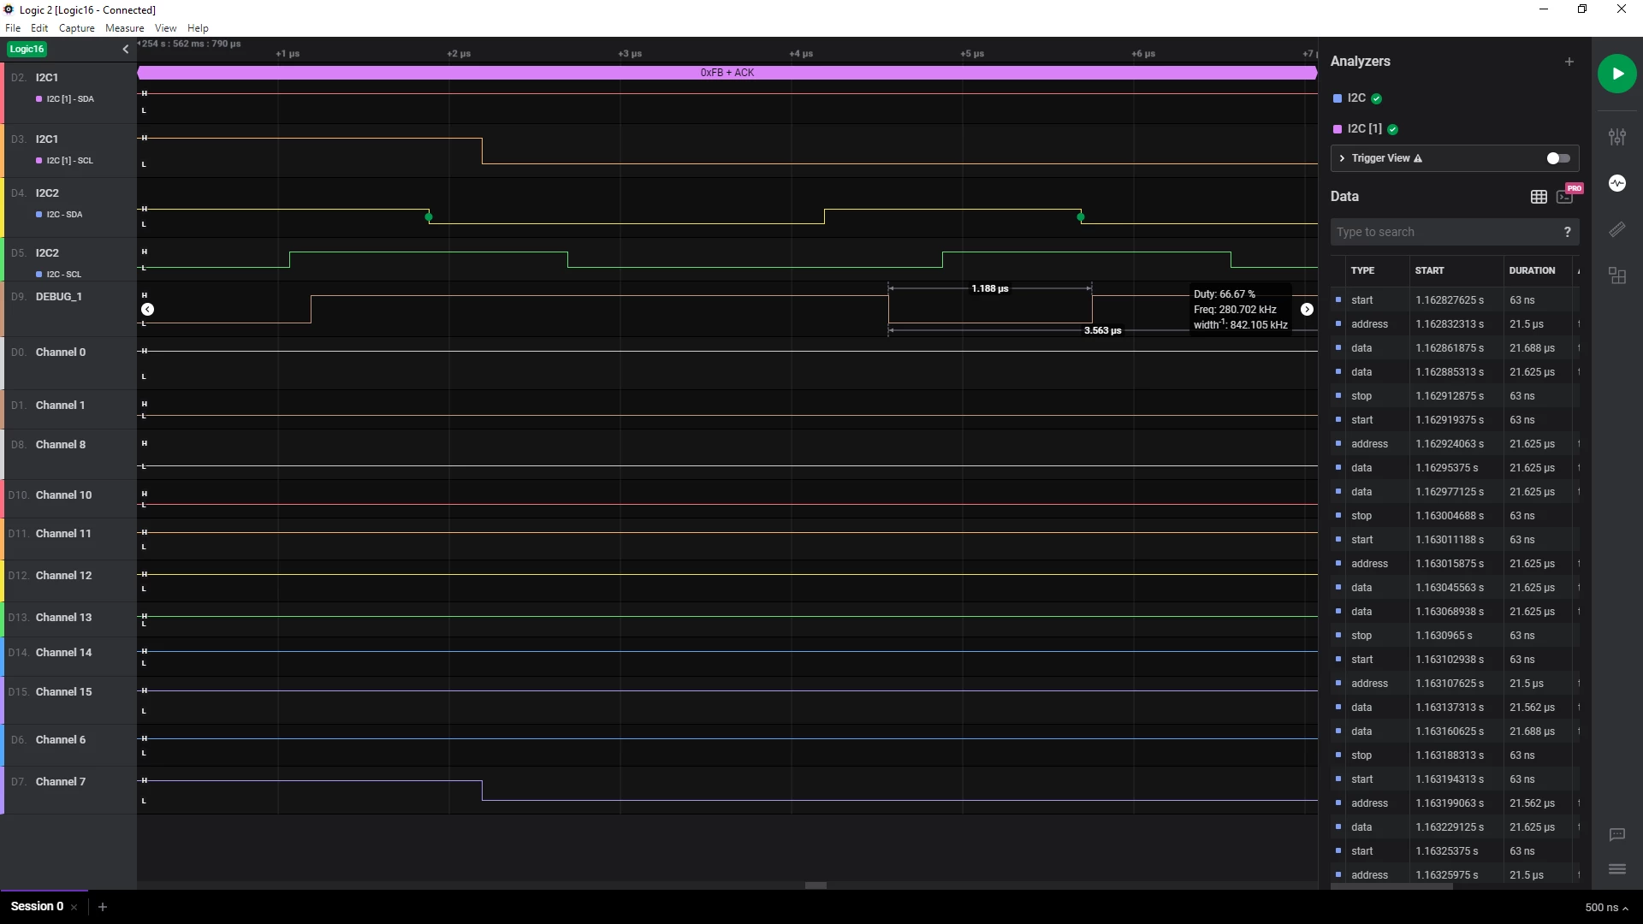Screen dimensions: 1643x924
Task: Open the Measure menu
Action: click(x=124, y=28)
